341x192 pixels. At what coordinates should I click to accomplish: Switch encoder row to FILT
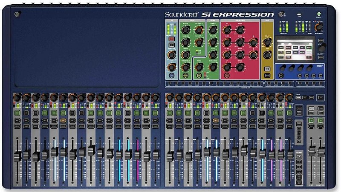coord(305,98)
